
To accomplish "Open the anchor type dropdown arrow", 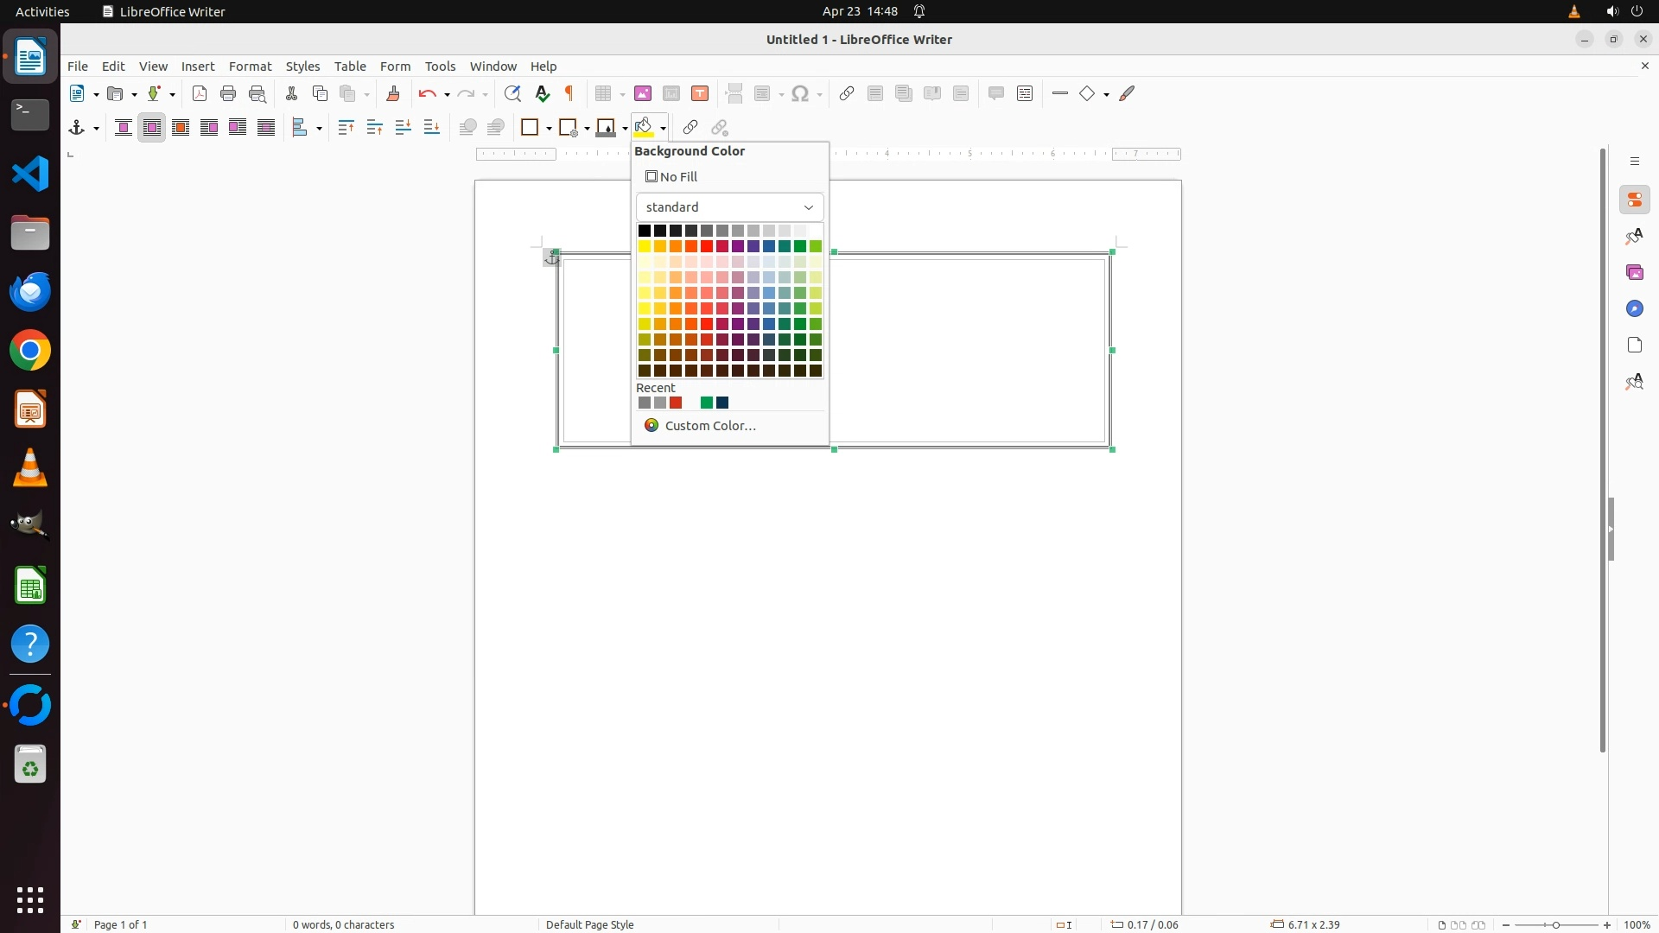I will pos(96,129).
